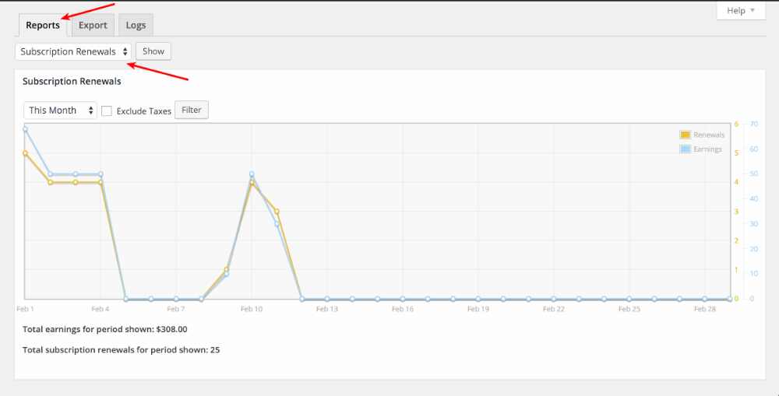
Task: Click the peak Earnings point on Feb 10
Action: coord(252,174)
